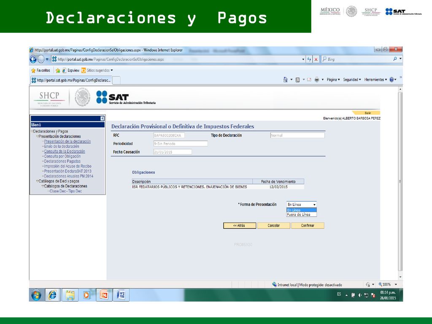This screenshot has width=432, height=324.
Task: Select Consulta por Obligación in the menu
Action: (62, 156)
